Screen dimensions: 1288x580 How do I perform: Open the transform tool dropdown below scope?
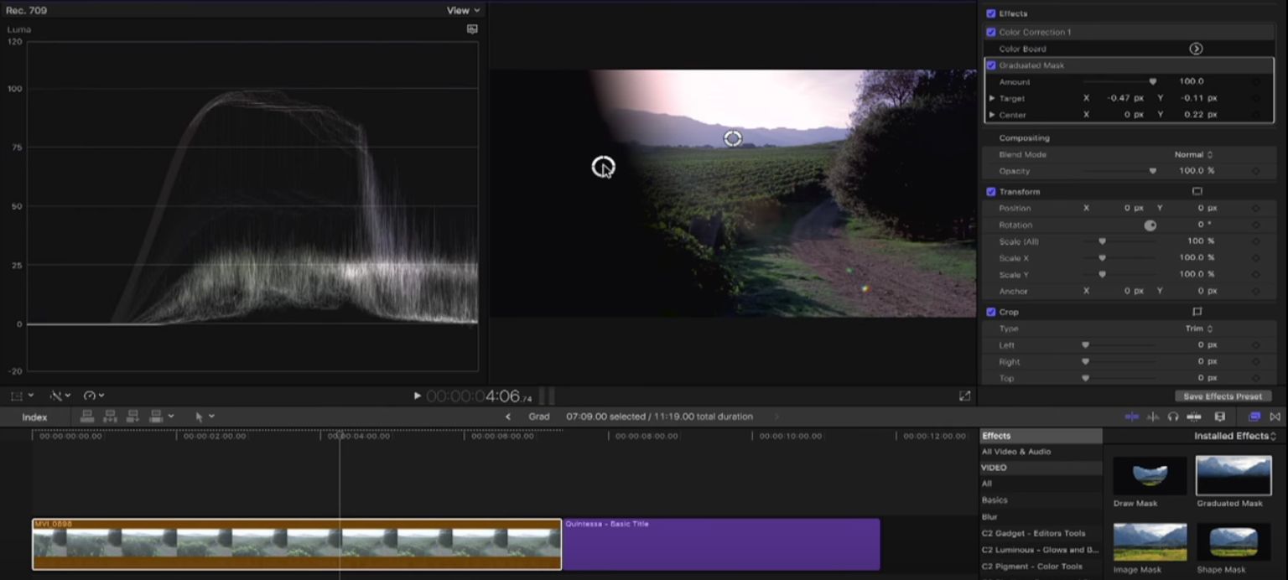tap(22, 396)
